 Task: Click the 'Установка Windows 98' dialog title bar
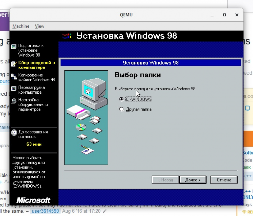click(x=151, y=63)
